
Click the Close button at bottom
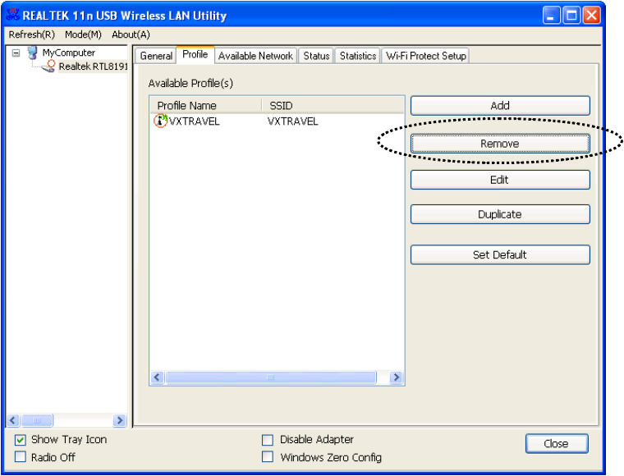click(557, 443)
